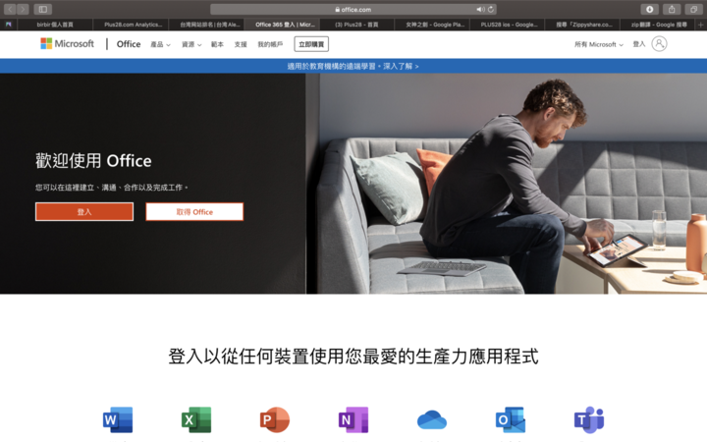Open the PowerPoint app icon

tap(275, 420)
